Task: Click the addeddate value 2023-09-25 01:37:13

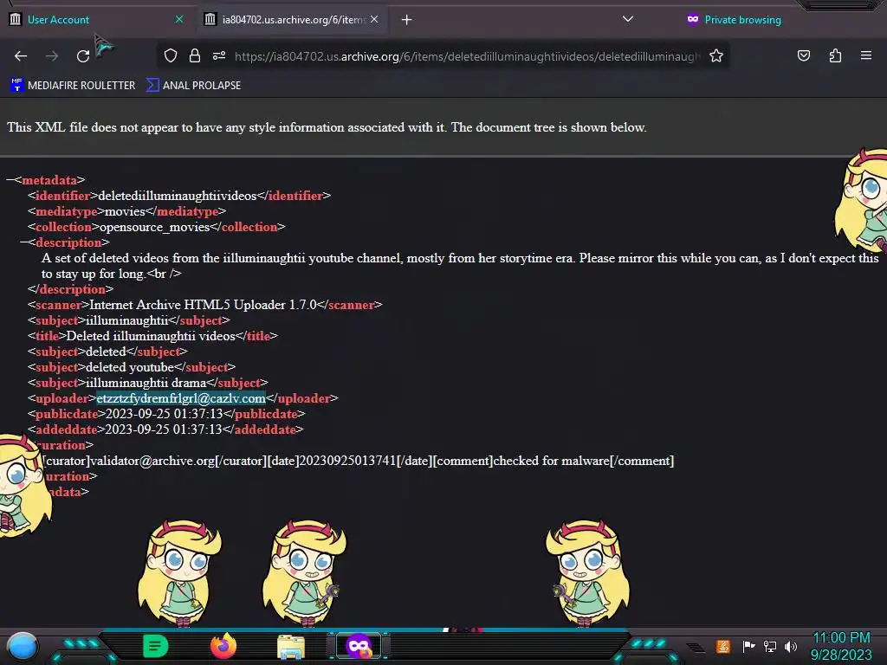Action: [x=164, y=429]
